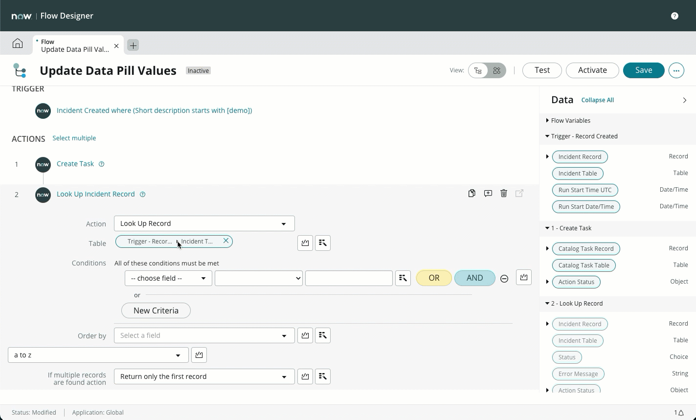Show help for Create Task action

click(x=102, y=164)
